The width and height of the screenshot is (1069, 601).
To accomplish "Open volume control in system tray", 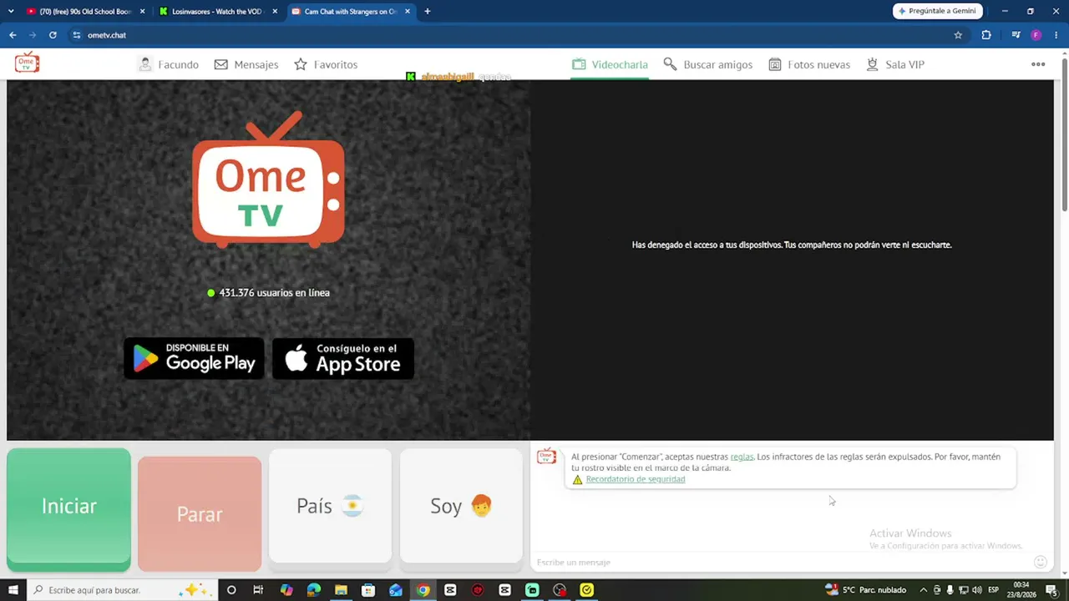I will [977, 590].
